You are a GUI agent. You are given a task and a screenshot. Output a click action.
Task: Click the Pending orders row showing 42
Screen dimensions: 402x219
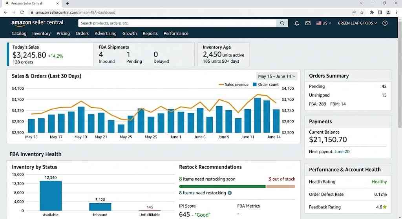348,87
